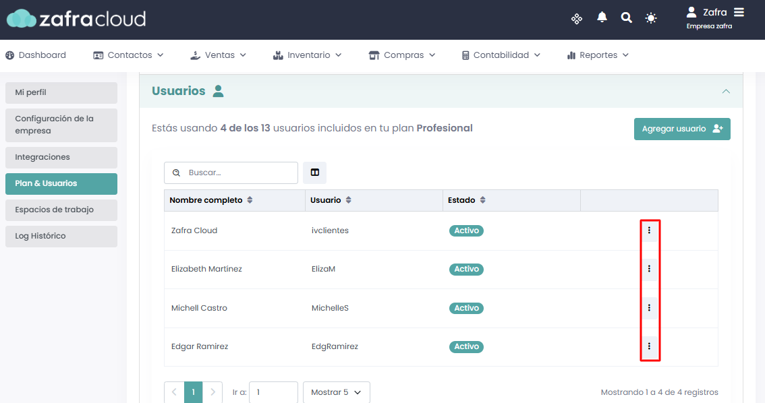Open the three-dot menu for Elizabeth Martínez
The height and width of the screenshot is (403, 765).
(649, 269)
